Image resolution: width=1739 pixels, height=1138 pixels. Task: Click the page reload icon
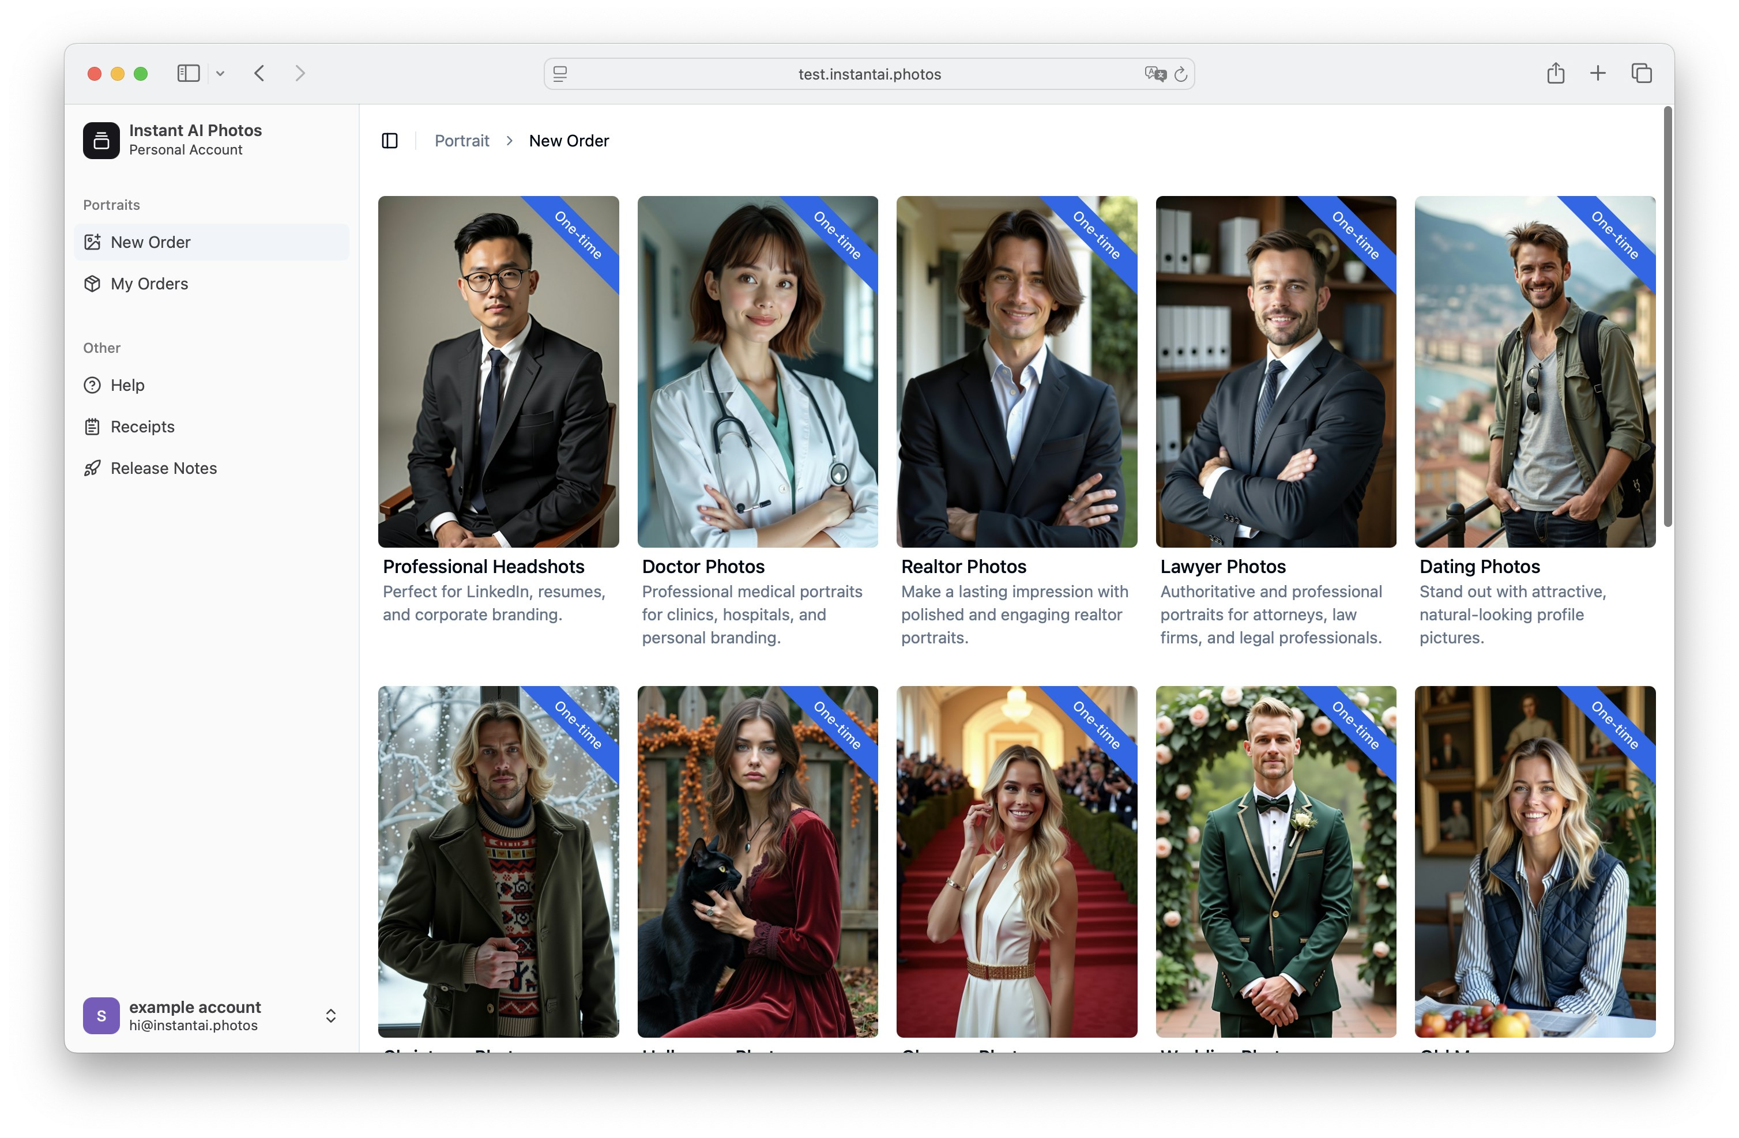point(1180,74)
